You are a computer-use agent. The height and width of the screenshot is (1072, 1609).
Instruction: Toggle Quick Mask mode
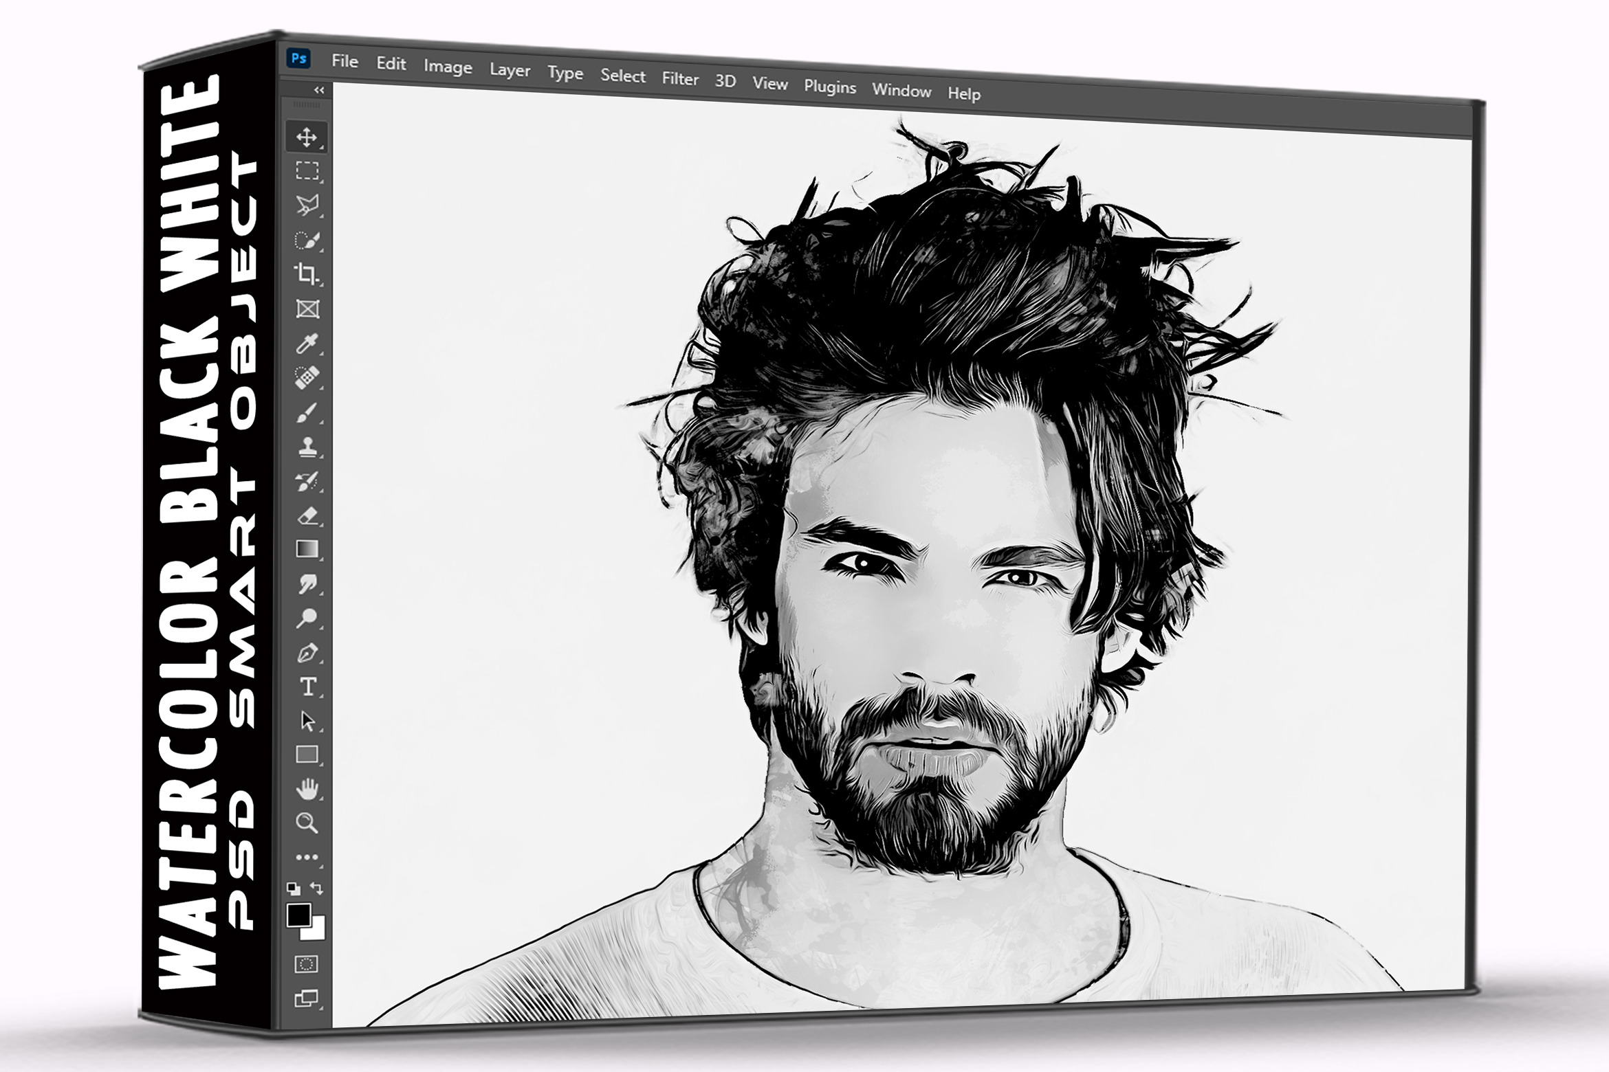306,964
